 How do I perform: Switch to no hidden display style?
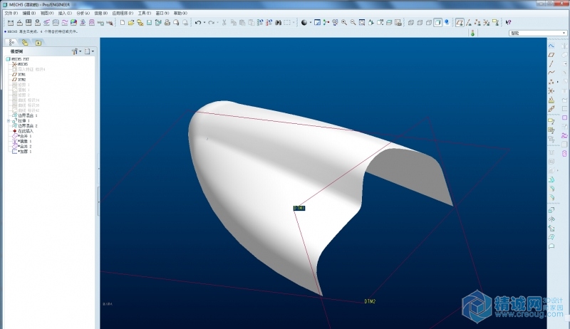tap(429, 23)
